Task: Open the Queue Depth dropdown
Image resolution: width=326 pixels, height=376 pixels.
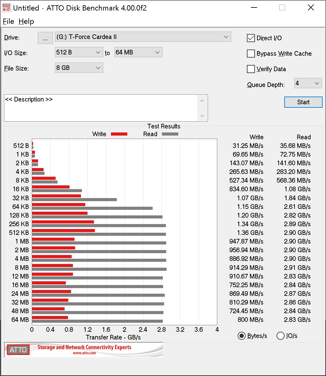Action: pos(308,83)
